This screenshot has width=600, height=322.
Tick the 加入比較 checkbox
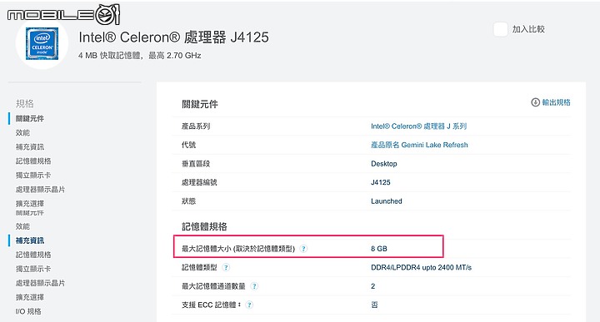pyautogui.click(x=501, y=29)
